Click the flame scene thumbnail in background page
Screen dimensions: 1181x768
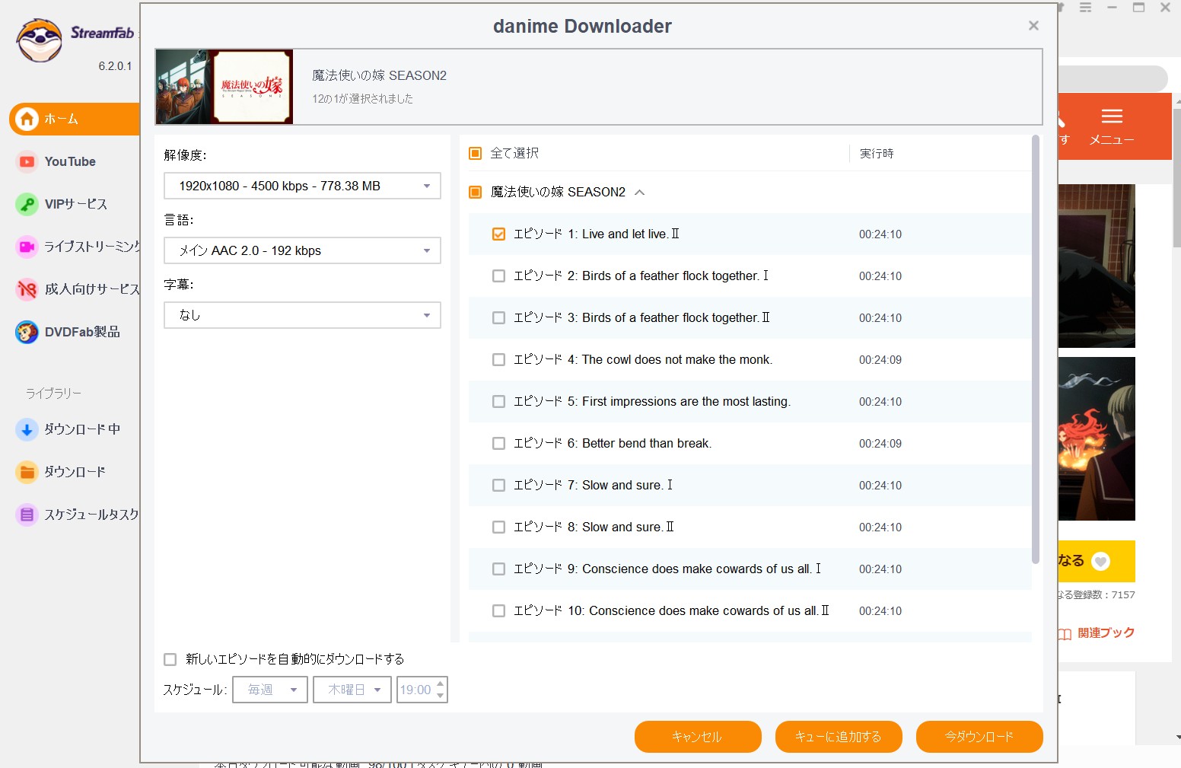1097,439
